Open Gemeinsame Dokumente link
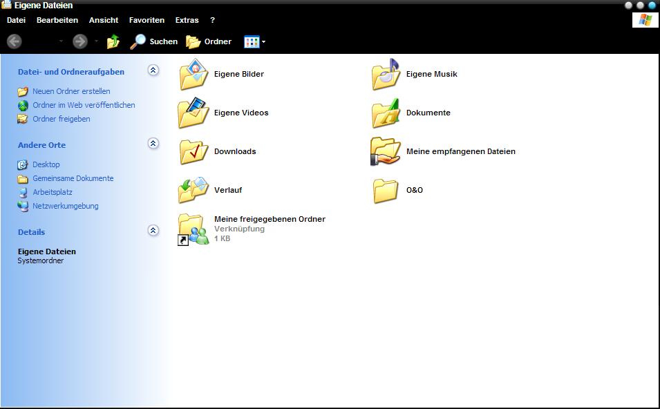 tap(73, 178)
